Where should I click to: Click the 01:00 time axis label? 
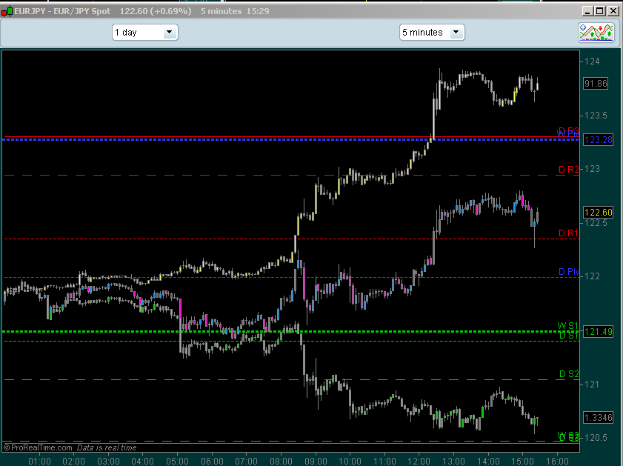click(x=40, y=462)
